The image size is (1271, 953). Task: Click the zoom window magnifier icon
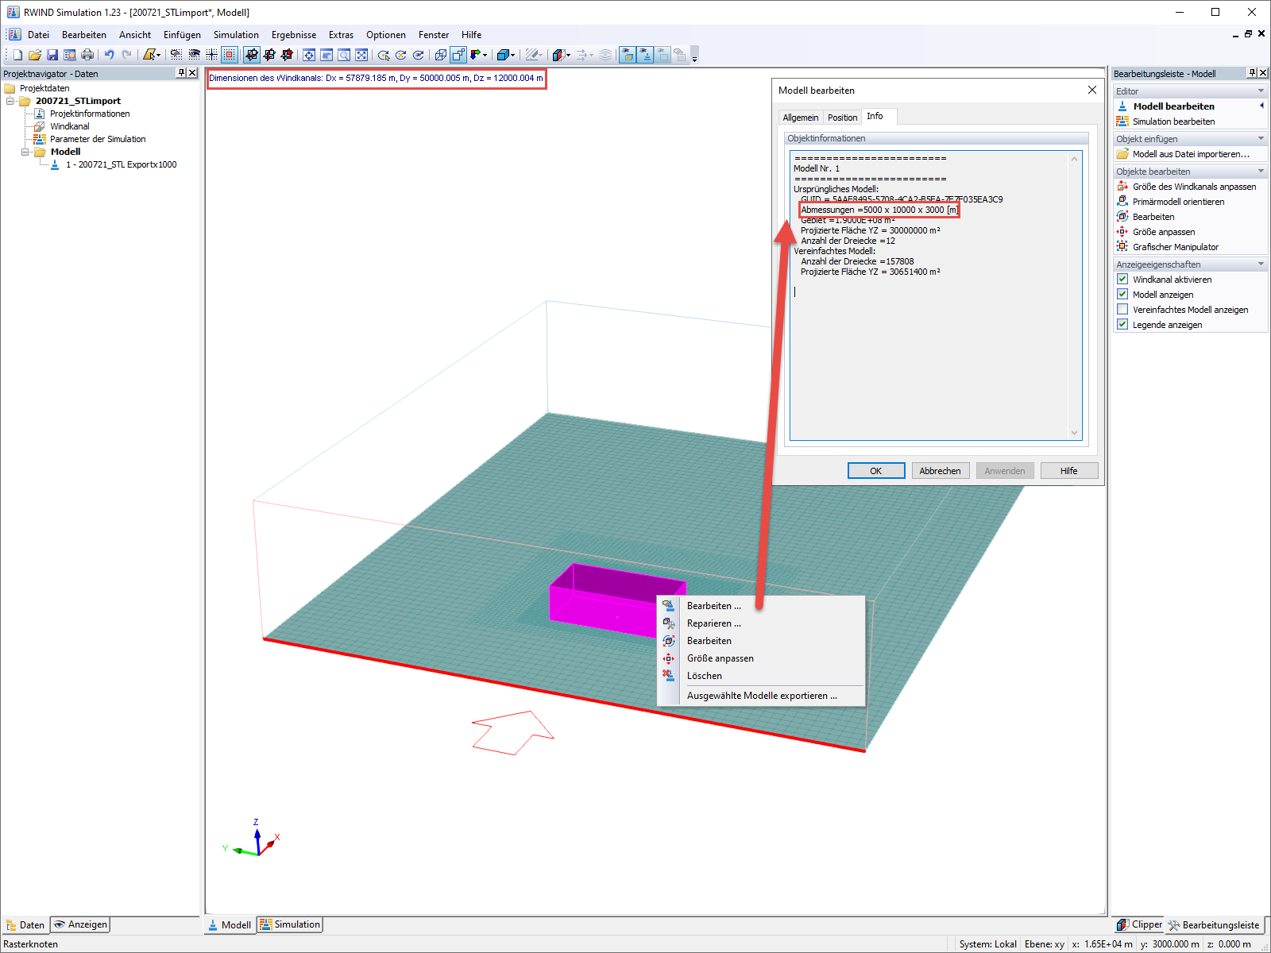point(344,55)
